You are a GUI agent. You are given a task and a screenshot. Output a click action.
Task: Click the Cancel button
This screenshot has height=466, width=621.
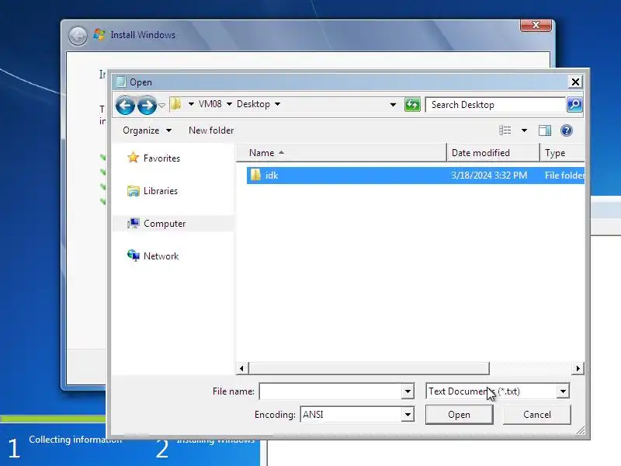pos(536,415)
